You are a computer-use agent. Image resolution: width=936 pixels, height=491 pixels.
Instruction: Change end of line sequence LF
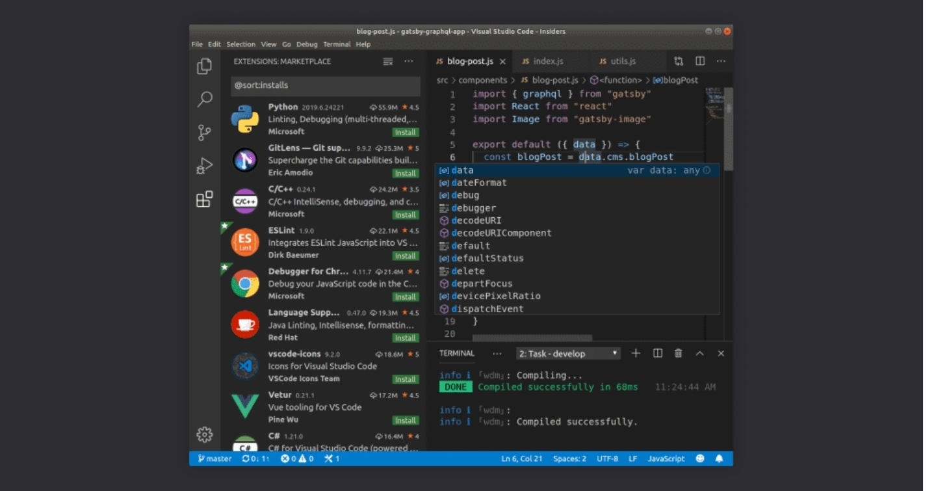click(632, 458)
